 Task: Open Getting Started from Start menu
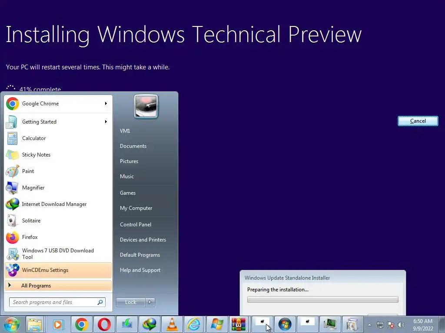tap(58, 122)
